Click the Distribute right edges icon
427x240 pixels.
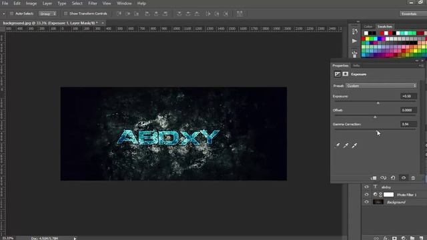click(x=226, y=13)
